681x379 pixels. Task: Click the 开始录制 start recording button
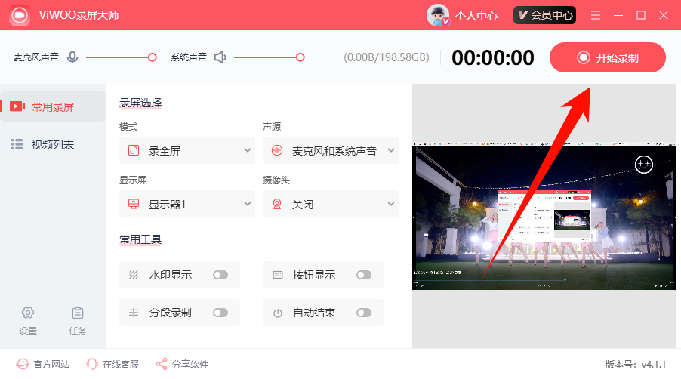(x=608, y=57)
